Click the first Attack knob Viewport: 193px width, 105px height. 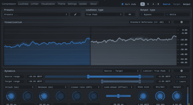(x=11, y=96)
